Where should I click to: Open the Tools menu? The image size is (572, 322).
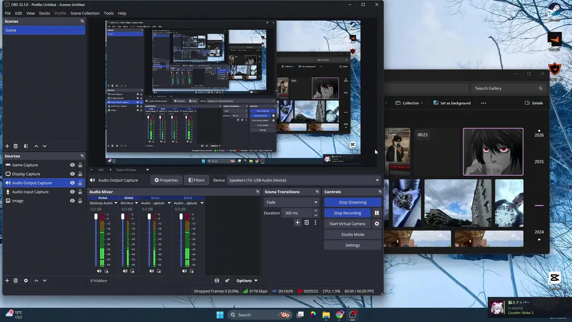tap(109, 13)
